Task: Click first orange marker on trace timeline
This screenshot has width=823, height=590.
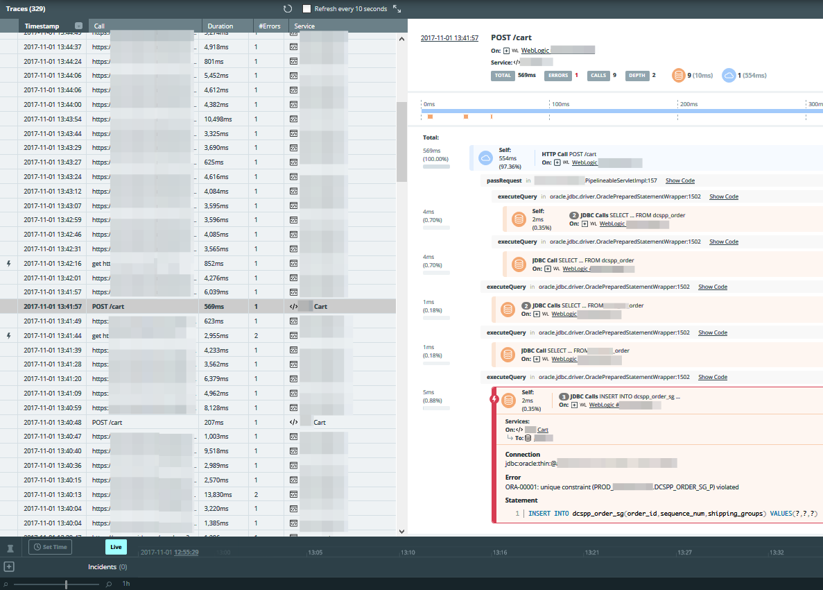Action: pos(430,117)
